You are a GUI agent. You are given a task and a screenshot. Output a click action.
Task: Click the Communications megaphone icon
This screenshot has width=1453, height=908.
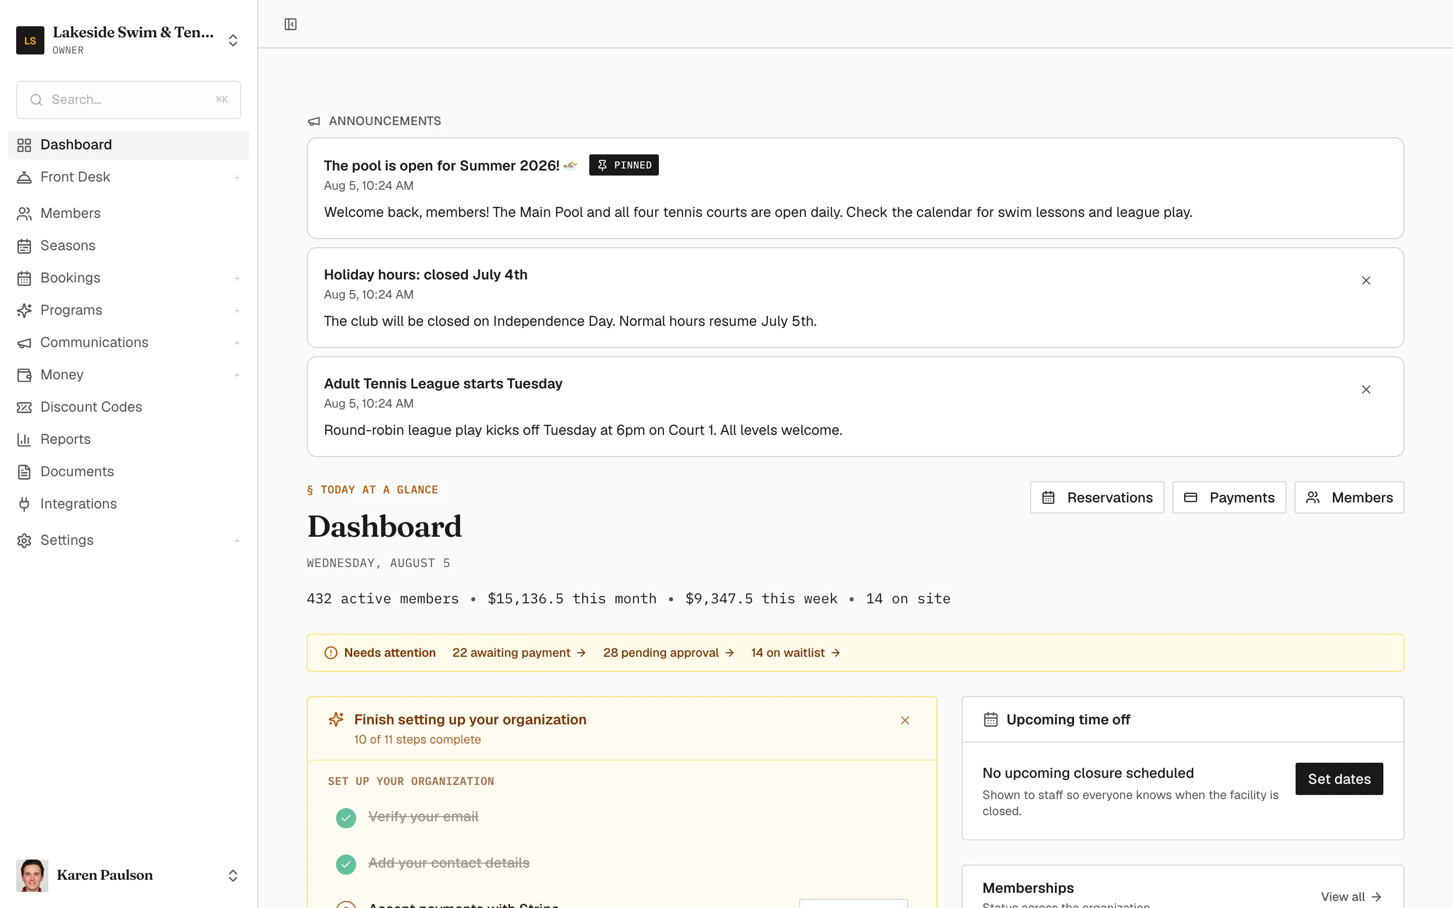(24, 343)
